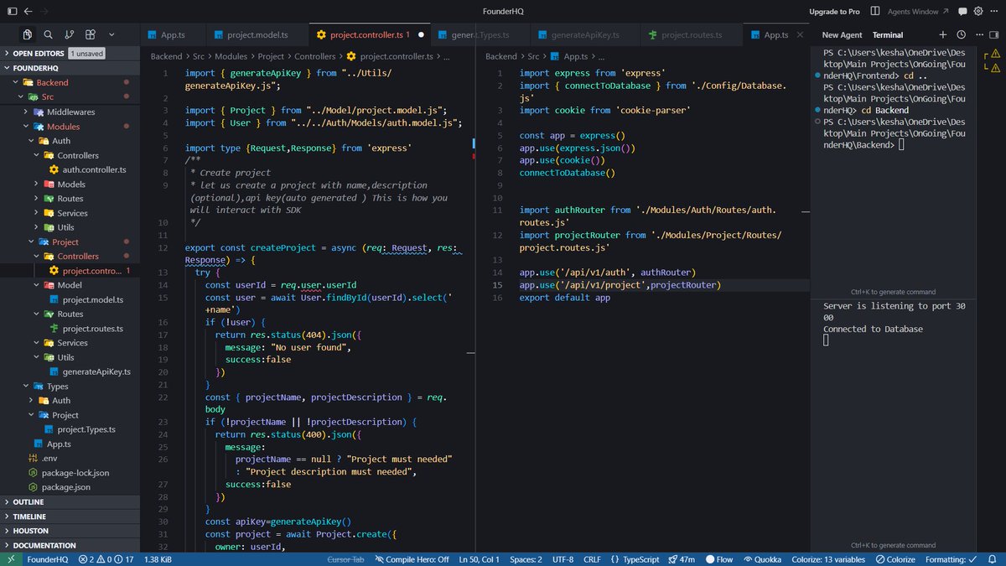Open the chat bubble icon in title bar
The width and height of the screenshot is (1006, 566).
pos(964,12)
